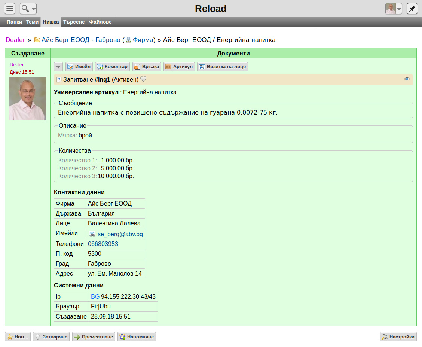Image resolution: width=422 pixels, height=347 pixels.
Task: Open the Търсене tab
Action: [x=74, y=22]
